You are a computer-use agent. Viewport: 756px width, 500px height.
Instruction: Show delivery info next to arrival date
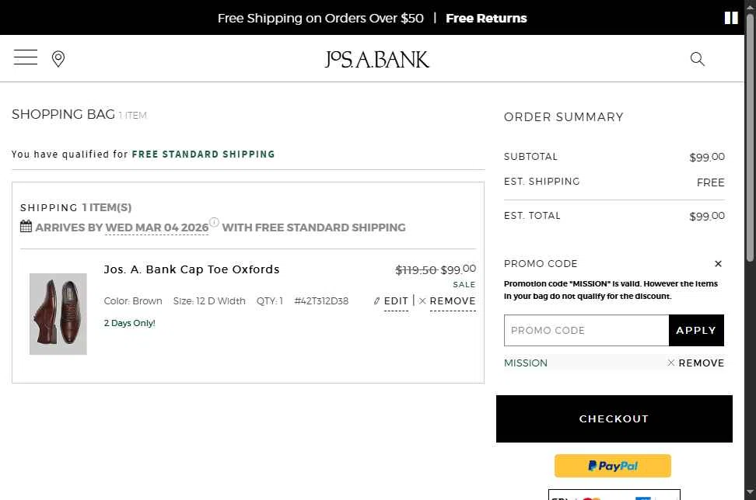click(214, 222)
